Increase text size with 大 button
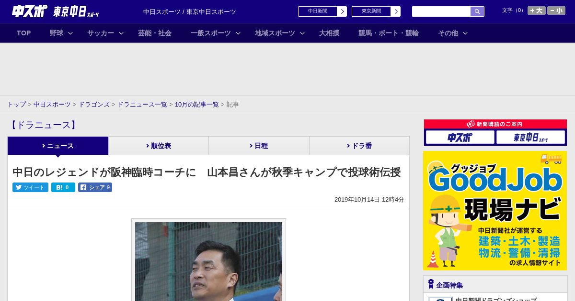 (x=536, y=11)
